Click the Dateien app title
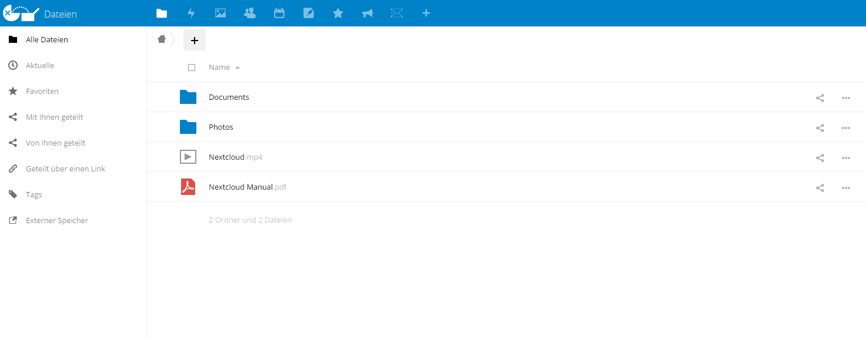The width and height of the screenshot is (866, 340). coord(61,14)
